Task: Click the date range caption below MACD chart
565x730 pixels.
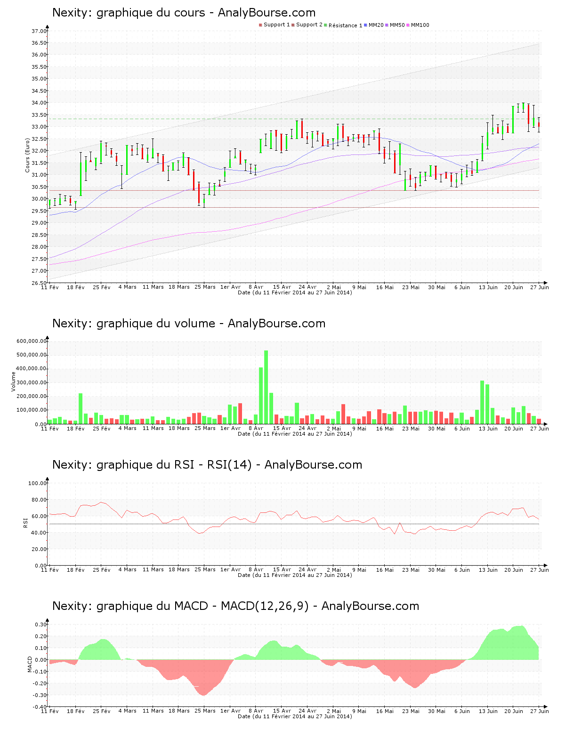Action: (x=295, y=716)
